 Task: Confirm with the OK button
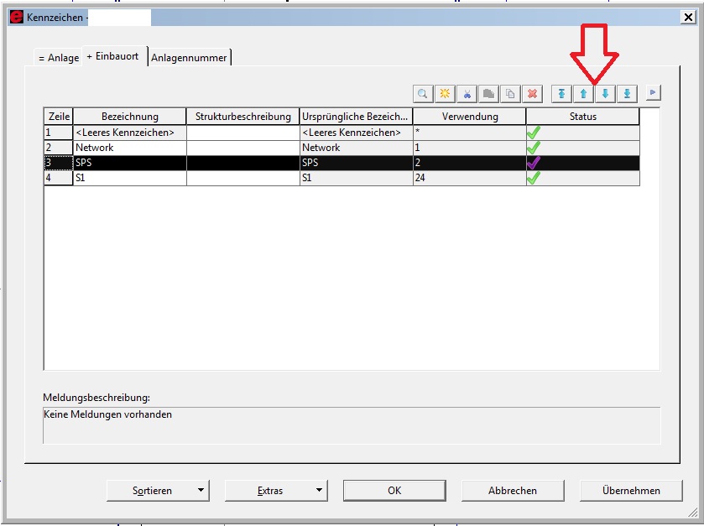(394, 491)
